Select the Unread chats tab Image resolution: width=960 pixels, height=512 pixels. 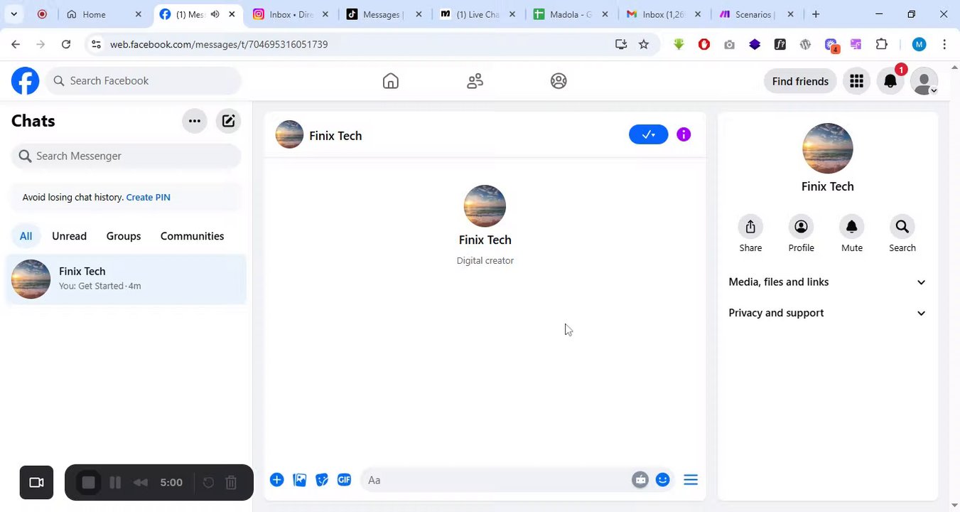click(x=69, y=236)
